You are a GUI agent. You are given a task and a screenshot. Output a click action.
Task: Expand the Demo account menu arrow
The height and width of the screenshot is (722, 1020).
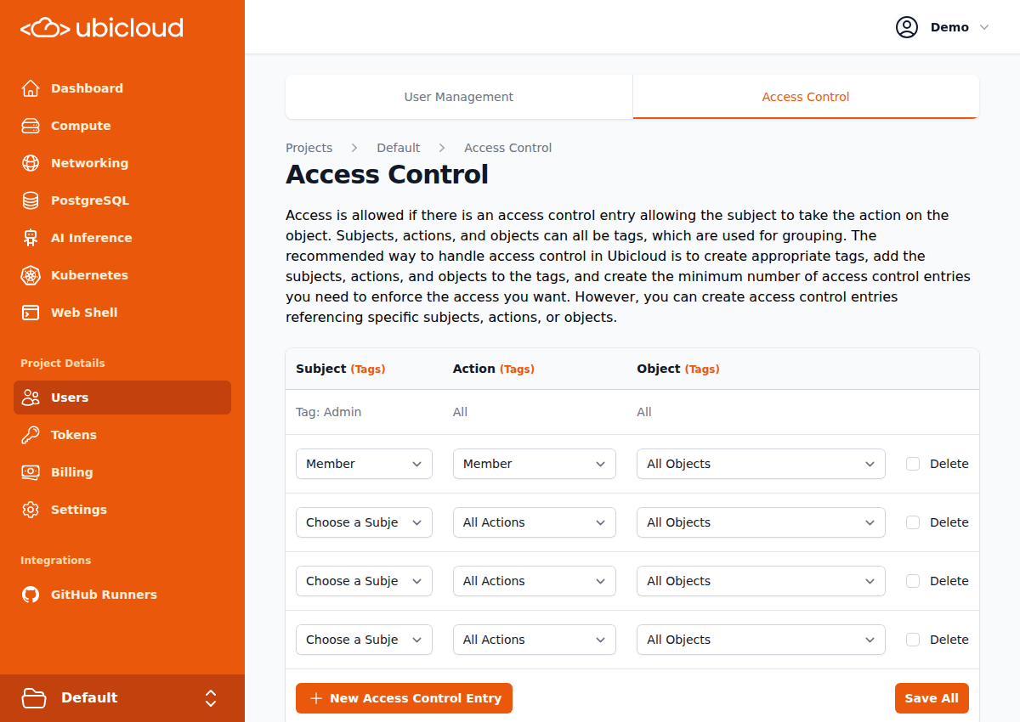(984, 27)
